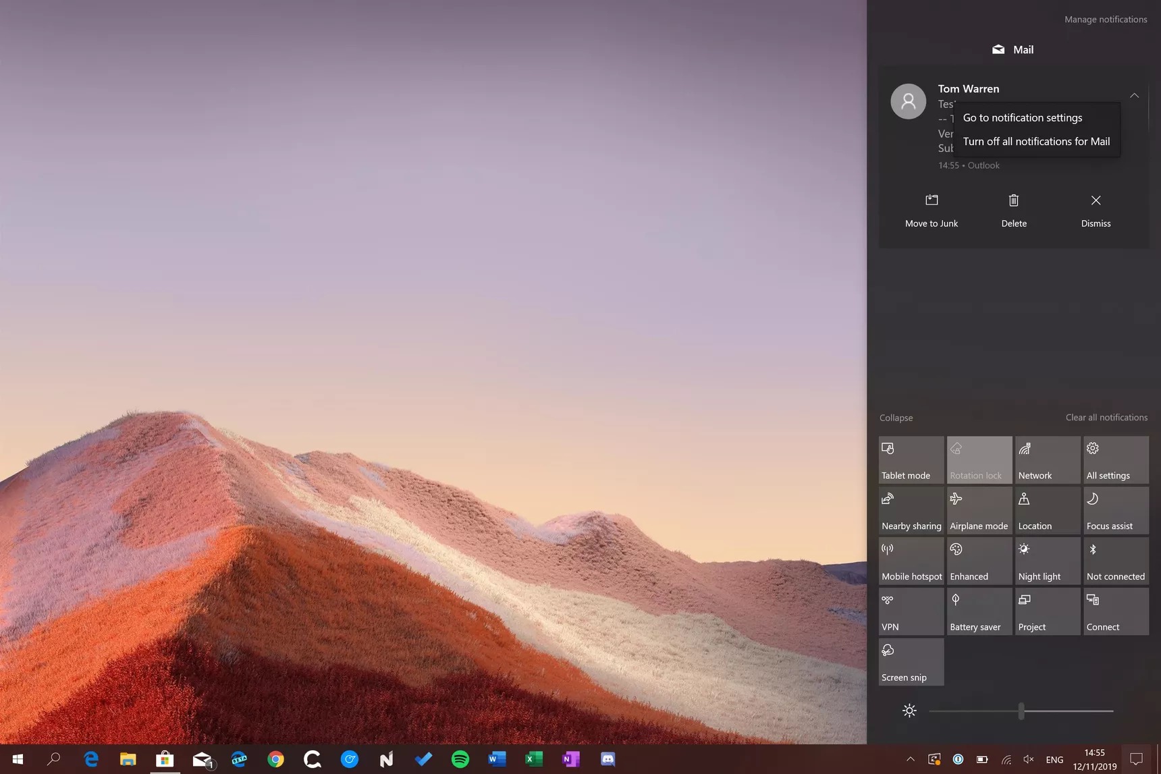Open Manage notifications link

[1105, 20]
